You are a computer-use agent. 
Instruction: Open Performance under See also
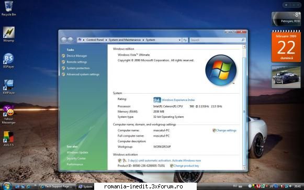[75, 164]
